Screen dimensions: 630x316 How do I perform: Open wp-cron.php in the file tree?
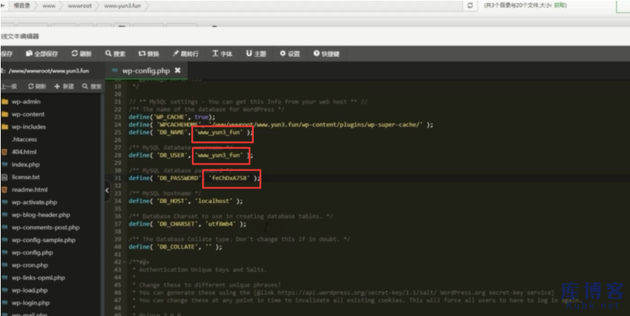tap(29, 265)
